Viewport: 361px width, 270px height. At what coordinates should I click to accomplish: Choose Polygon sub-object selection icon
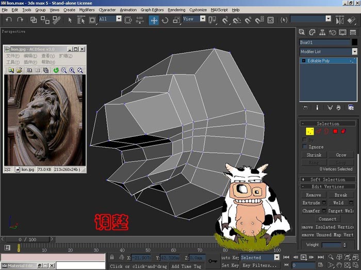pos(335,131)
